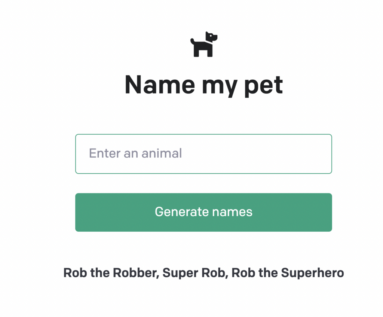Click the word "Name" in the heading
Screen dimensions: 383x317
pos(160,84)
